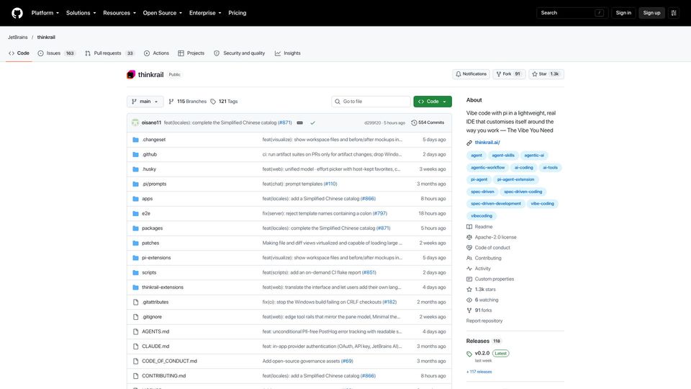
Task: Click the Code of conduct heart icon
Action: point(469,248)
